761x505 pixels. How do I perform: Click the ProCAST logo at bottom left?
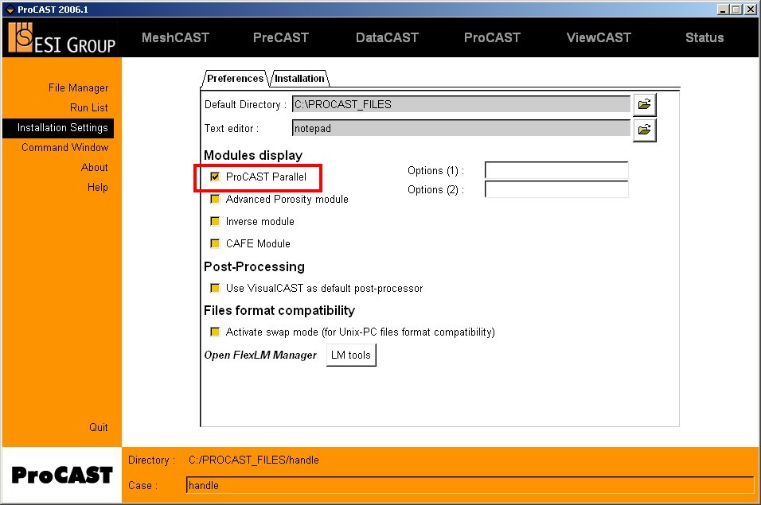(62, 475)
